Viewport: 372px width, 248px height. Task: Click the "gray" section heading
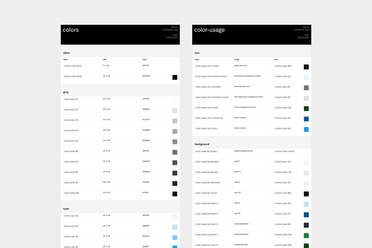tap(66, 92)
